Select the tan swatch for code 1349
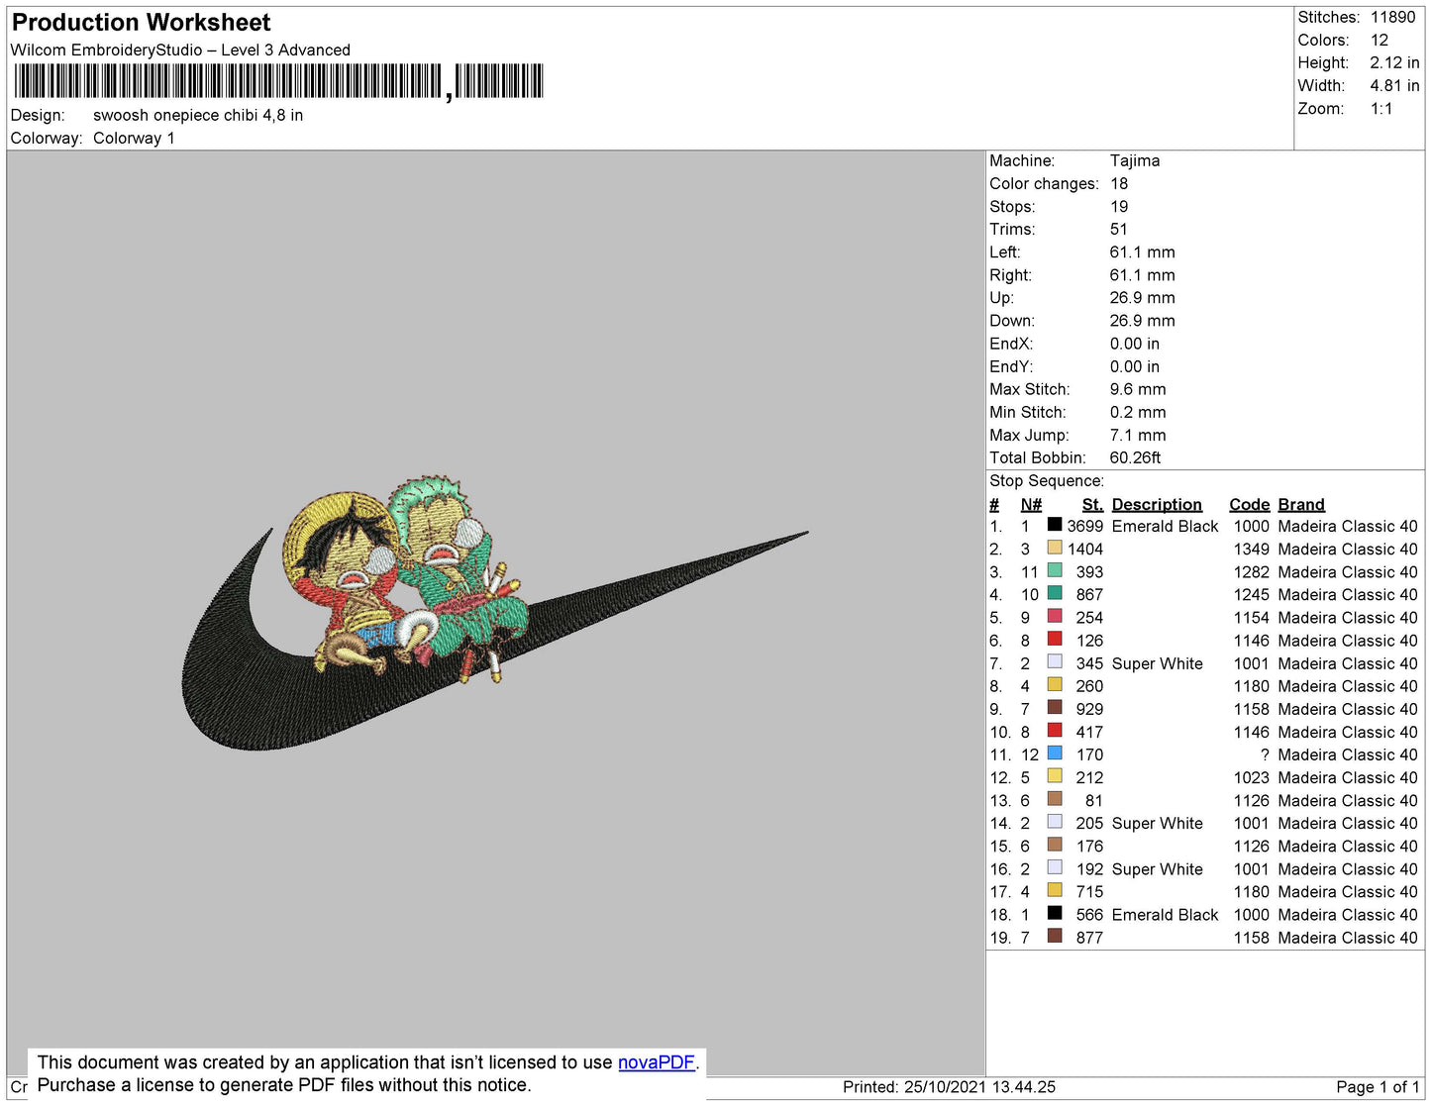1431x1106 pixels. 1055,549
